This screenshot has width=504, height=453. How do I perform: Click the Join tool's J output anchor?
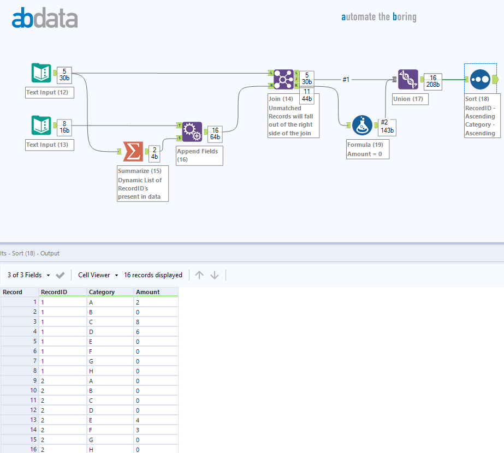[x=297, y=79]
